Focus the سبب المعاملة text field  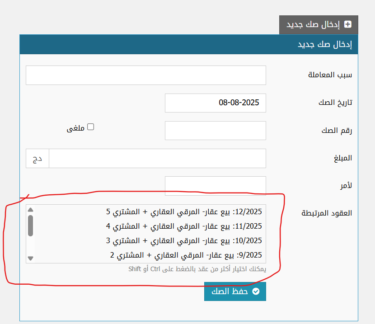click(x=145, y=75)
